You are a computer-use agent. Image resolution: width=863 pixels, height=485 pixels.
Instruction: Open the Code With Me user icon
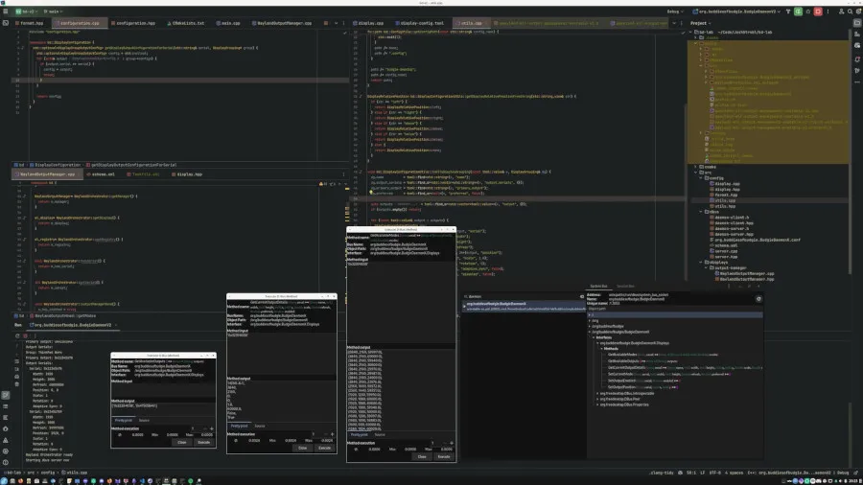841,11
